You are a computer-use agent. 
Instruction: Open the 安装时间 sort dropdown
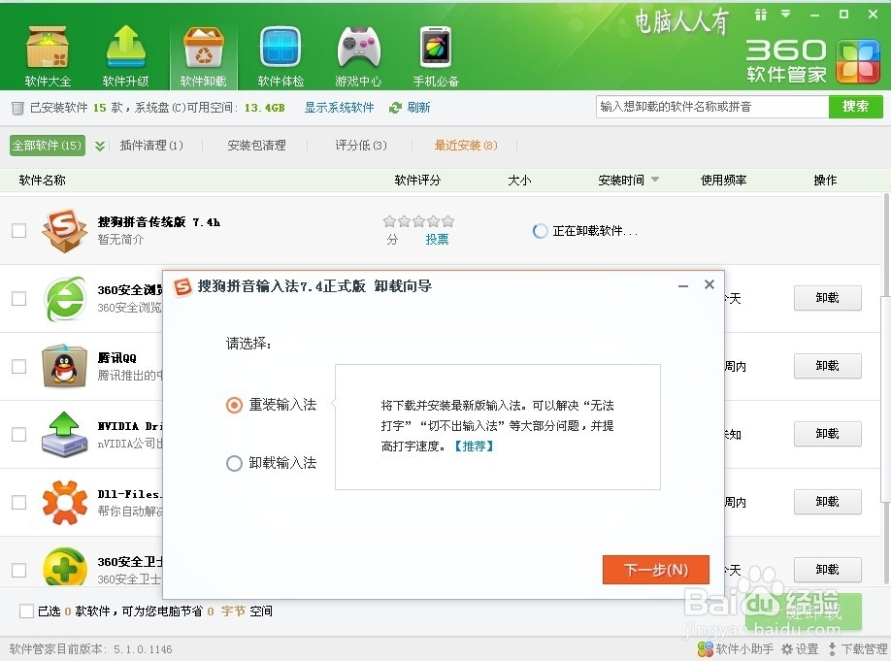pos(628,180)
